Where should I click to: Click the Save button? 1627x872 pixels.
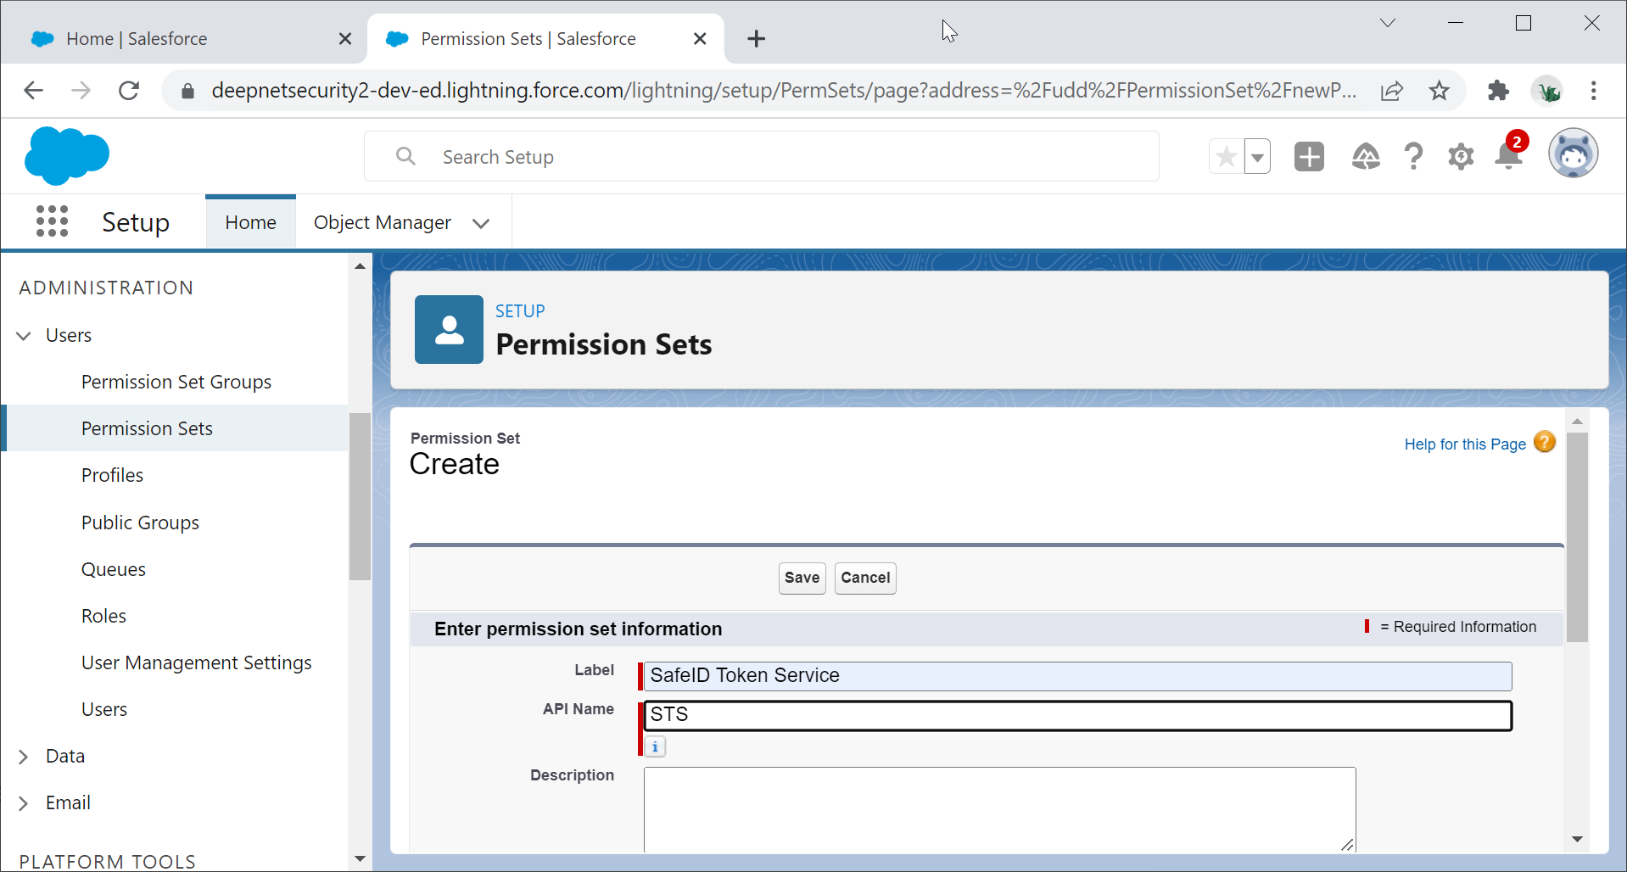click(x=802, y=578)
